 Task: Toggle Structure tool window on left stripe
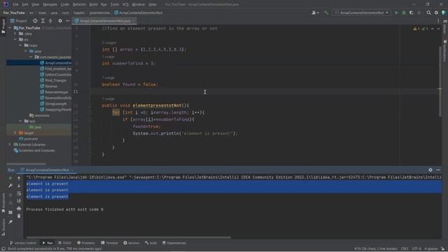(3, 227)
